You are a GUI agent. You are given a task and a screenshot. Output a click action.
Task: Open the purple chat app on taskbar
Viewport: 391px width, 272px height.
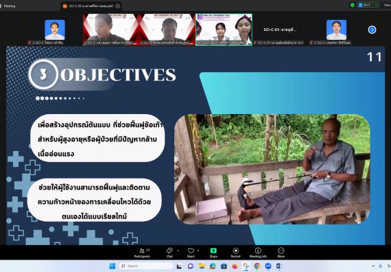[191, 267]
